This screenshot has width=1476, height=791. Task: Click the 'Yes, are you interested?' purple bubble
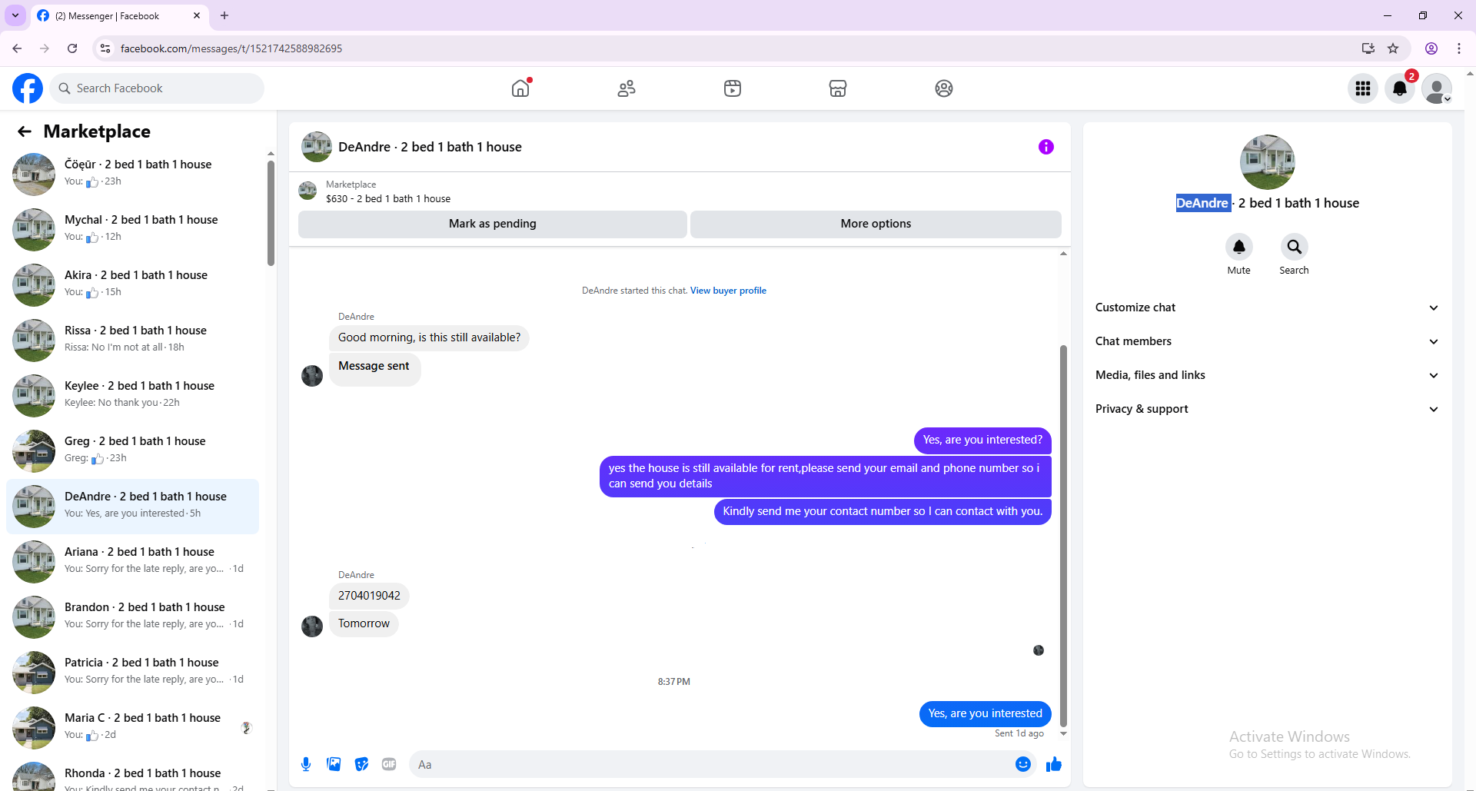click(982, 440)
